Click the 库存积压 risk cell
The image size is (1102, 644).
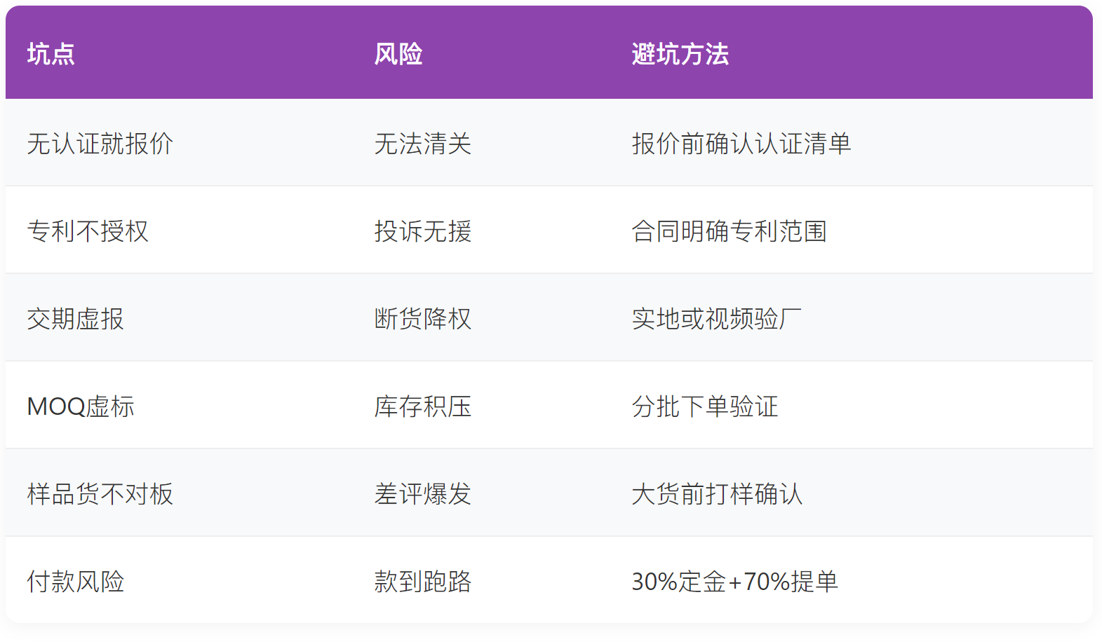(x=423, y=406)
